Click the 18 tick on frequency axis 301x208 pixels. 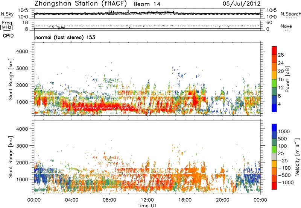[x=25, y=23]
